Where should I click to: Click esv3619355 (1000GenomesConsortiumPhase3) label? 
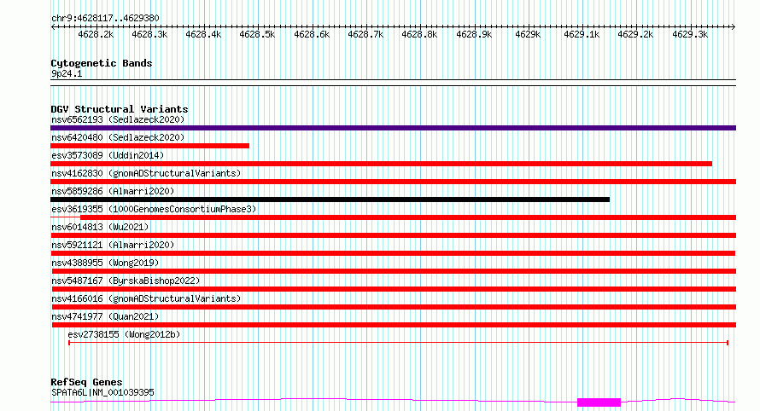[154, 209]
